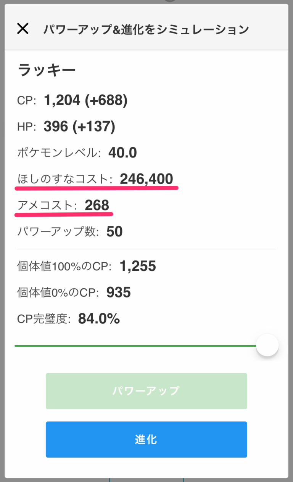Tap the underlined ほしのすなコスト value
Viewport: 293px width, 482px height.
pyautogui.click(x=147, y=179)
